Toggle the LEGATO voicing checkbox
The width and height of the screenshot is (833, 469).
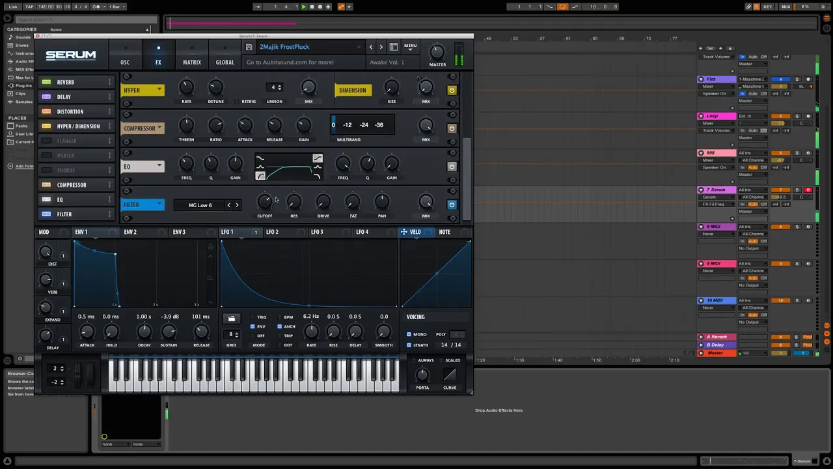[x=409, y=345]
